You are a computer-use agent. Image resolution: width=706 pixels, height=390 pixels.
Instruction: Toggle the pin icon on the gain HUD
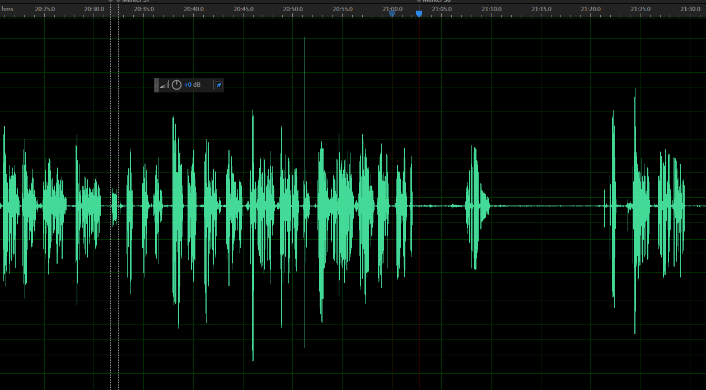[x=219, y=85]
